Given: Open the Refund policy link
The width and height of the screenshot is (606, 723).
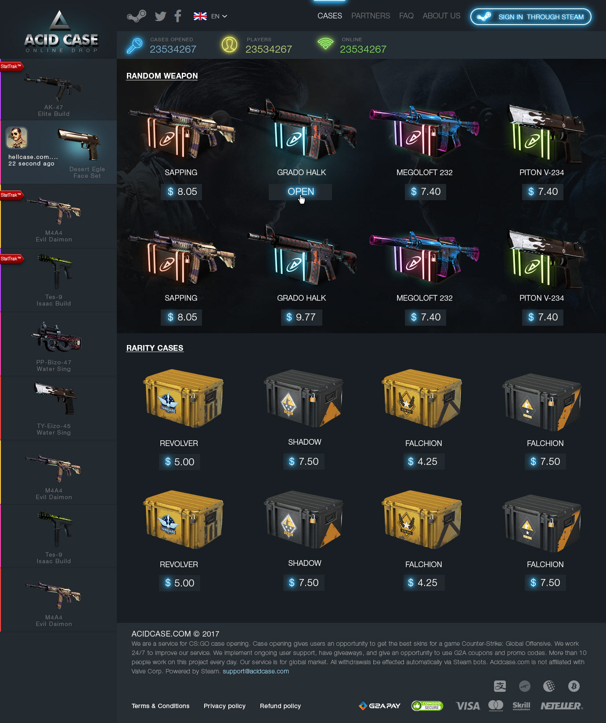Looking at the screenshot, I should pos(280,706).
